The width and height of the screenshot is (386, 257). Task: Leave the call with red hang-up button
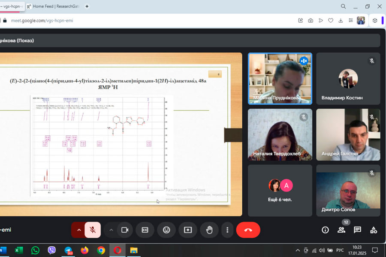(248, 230)
